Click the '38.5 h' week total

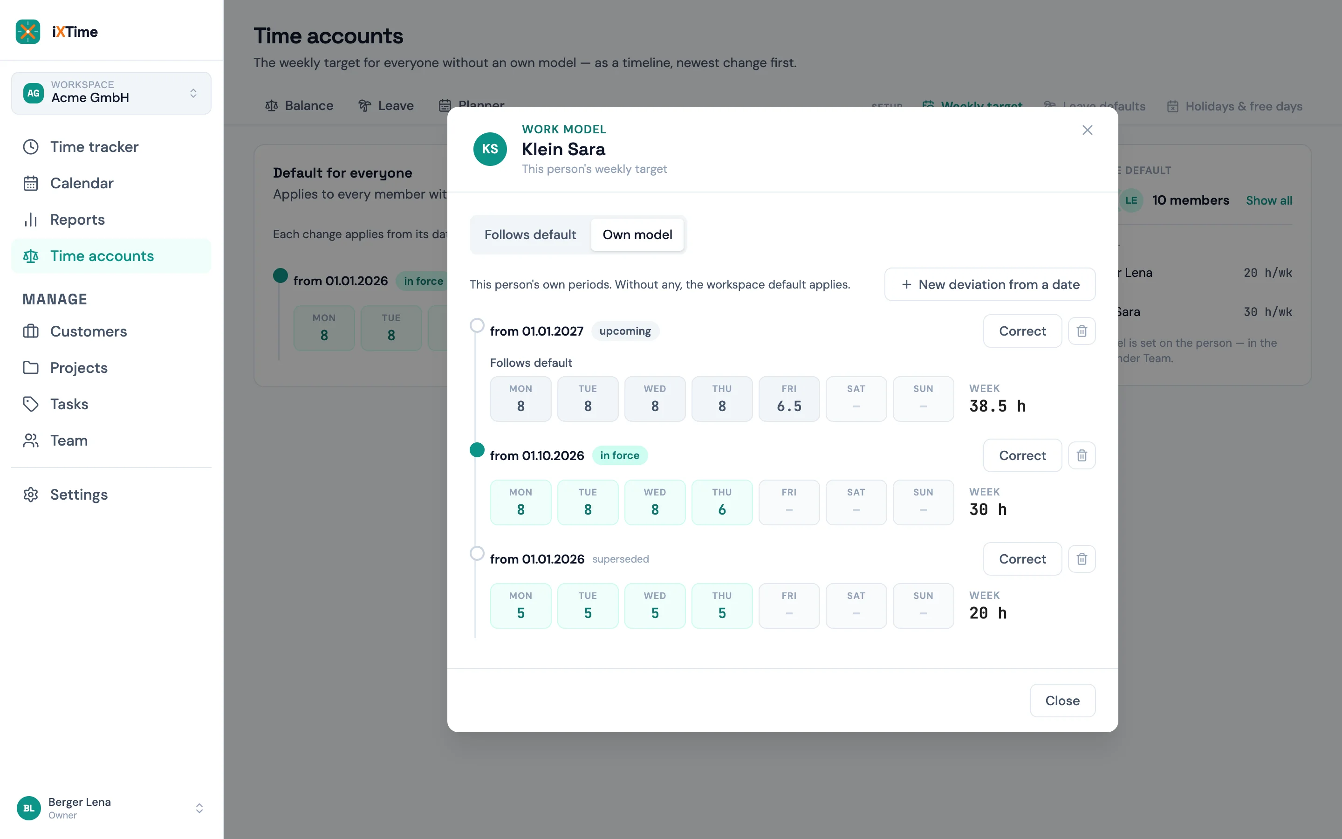click(x=997, y=406)
